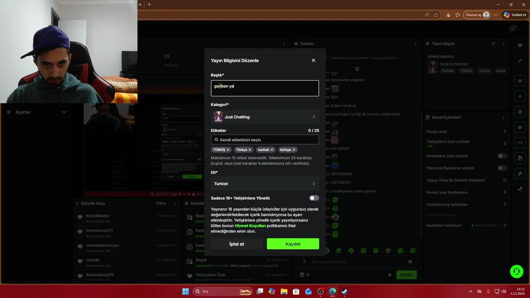Image resolution: width=530 pixels, height=298 pixels.
Task: Open Yapay Zeka ile Sohbet Denetimi link
Action: coord(505,180)
